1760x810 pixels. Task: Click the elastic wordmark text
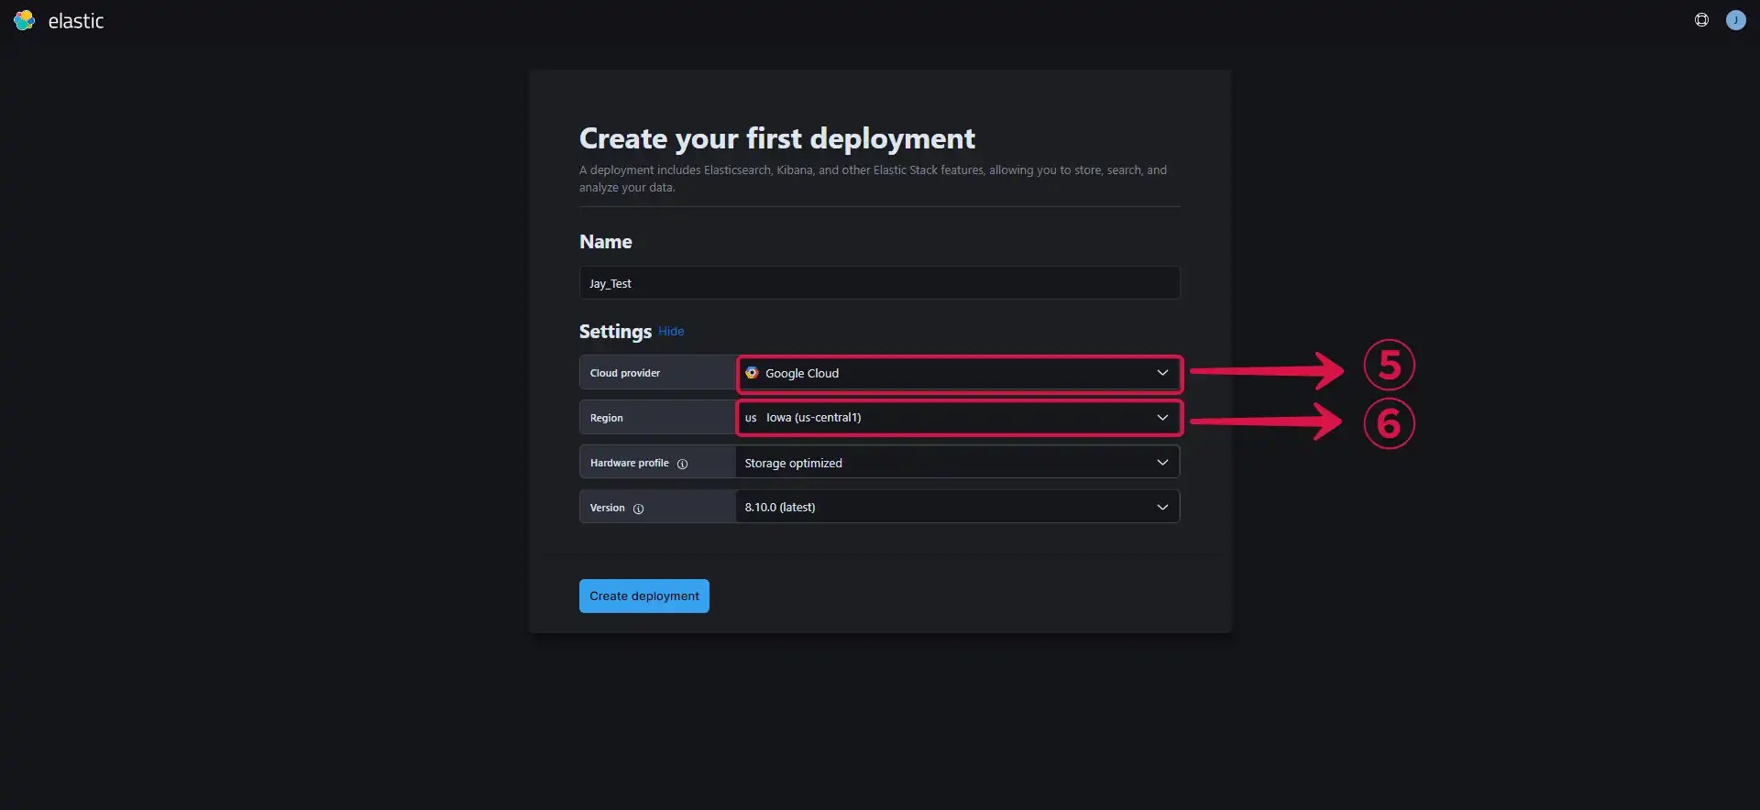click(x=76, y=21)
